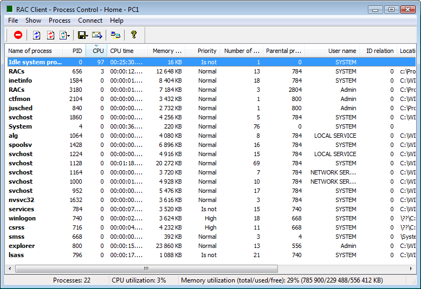Select the winlogon process row
The width and height of the screenshot is (421, 289).
pos(211,218)
